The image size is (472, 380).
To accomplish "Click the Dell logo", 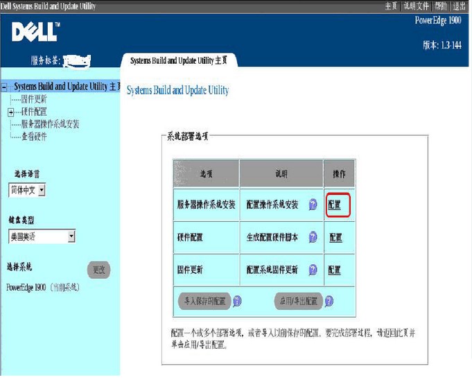I will click(36, 32).
